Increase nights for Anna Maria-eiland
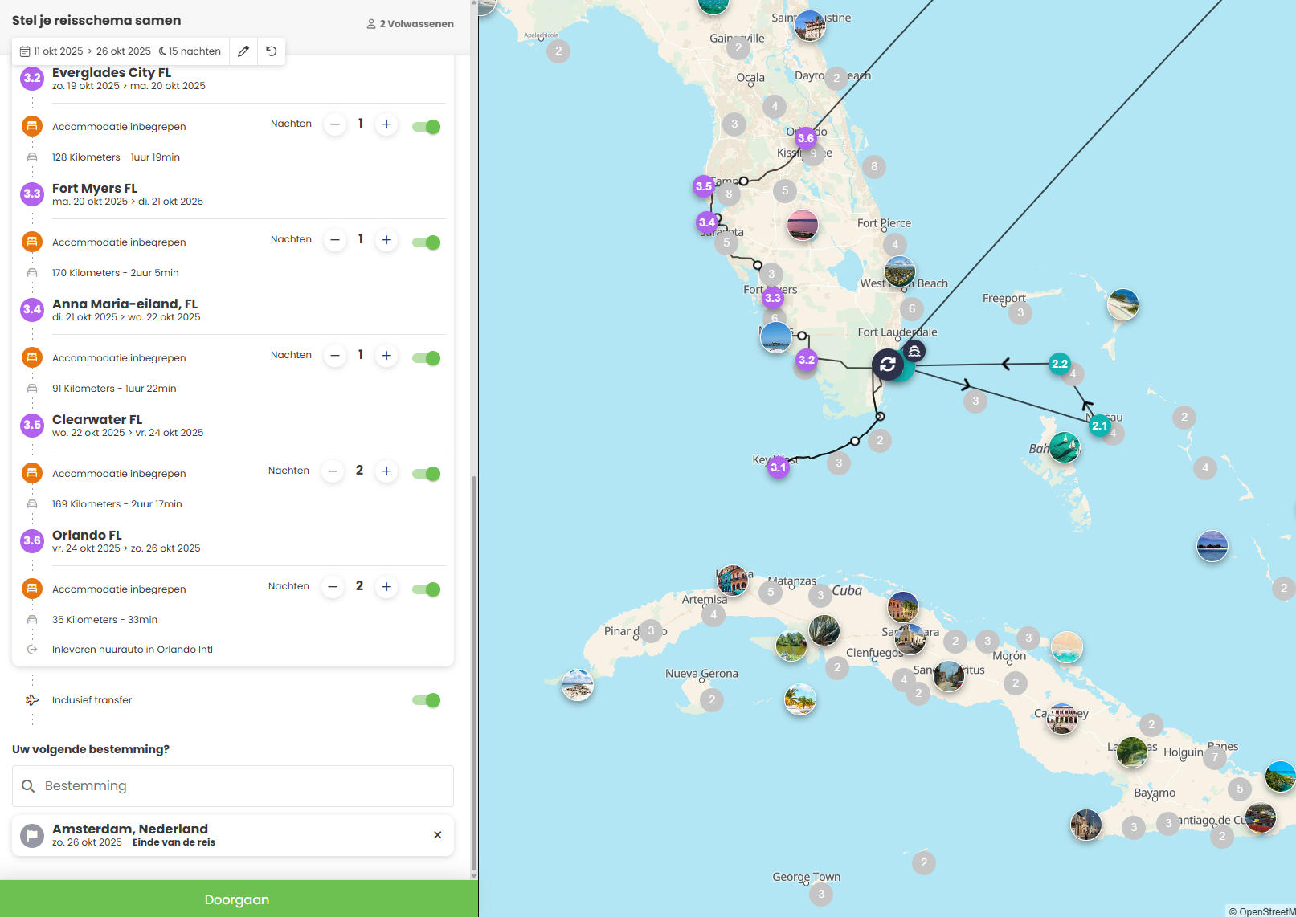The image size is (1296, 917). (386, 356)
